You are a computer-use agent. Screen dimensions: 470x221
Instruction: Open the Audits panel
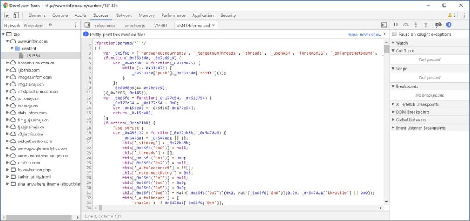[x=80, y=15]
